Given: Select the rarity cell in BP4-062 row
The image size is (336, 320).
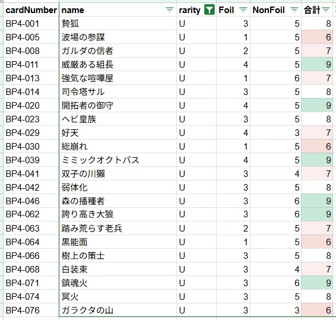Looking at the screenshot, I should (196, 214).
